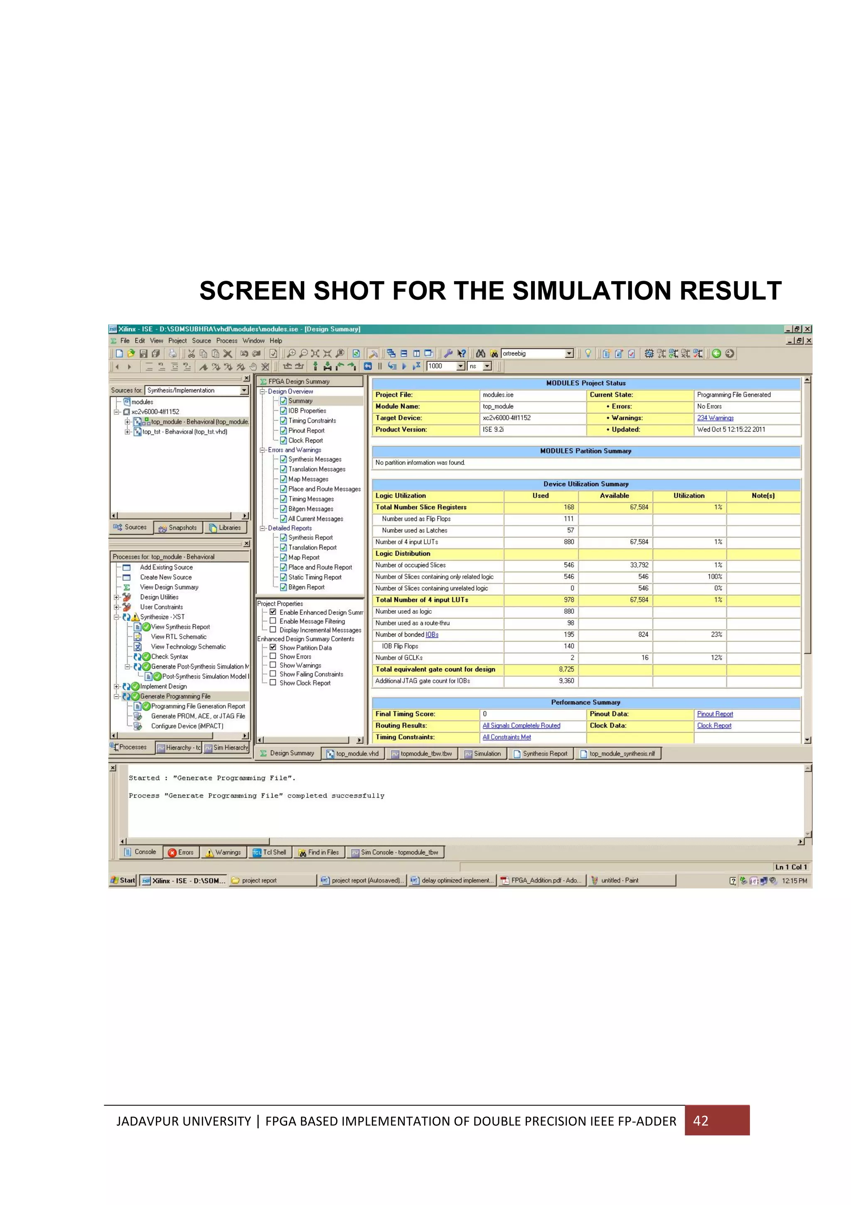The image size is (851, 1205).
Task: Click the Sources panel horizontal scrollbar
Action: coord(180,516)
